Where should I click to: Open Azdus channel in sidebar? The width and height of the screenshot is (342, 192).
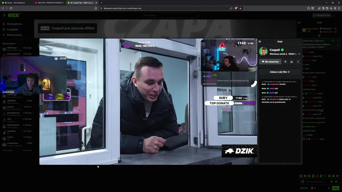(17, 138)
